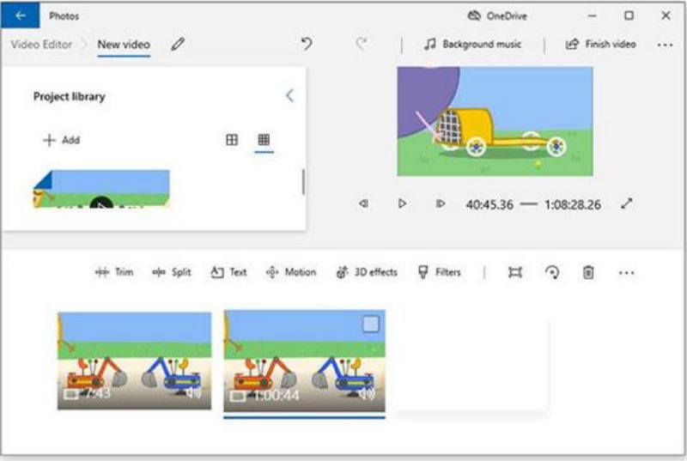Expand preview to full screen
687x461 pixels.
point(627,203)
